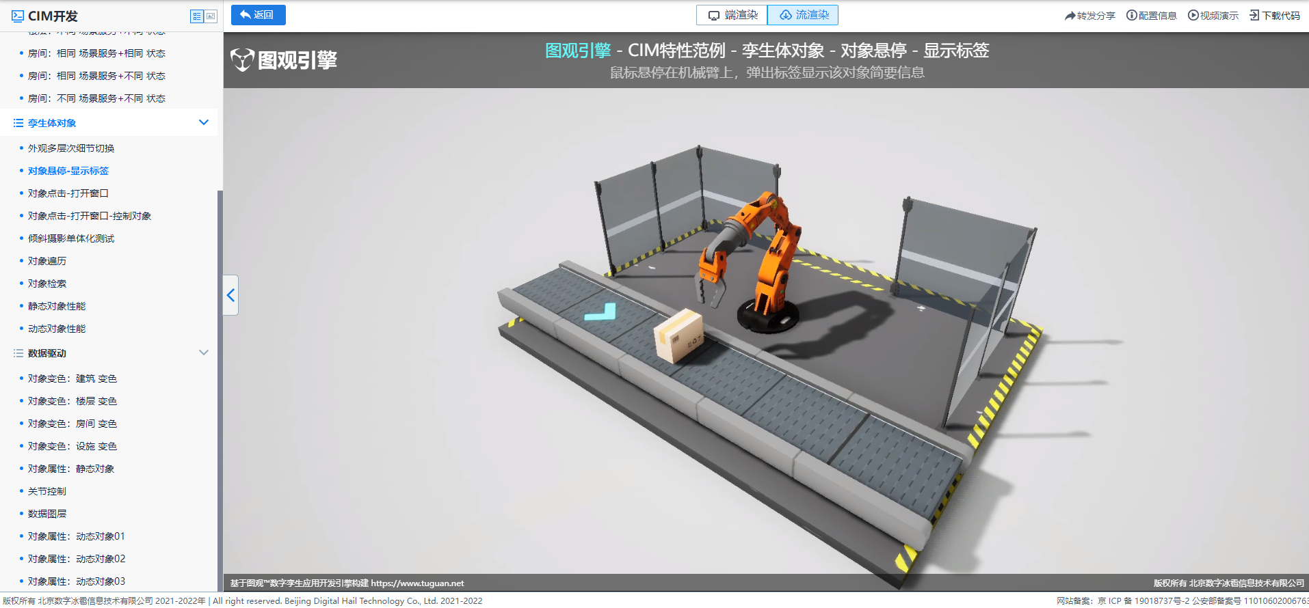Open 对象变色：楼层 变色 example

pyautogui.click(x=72, y=401)
